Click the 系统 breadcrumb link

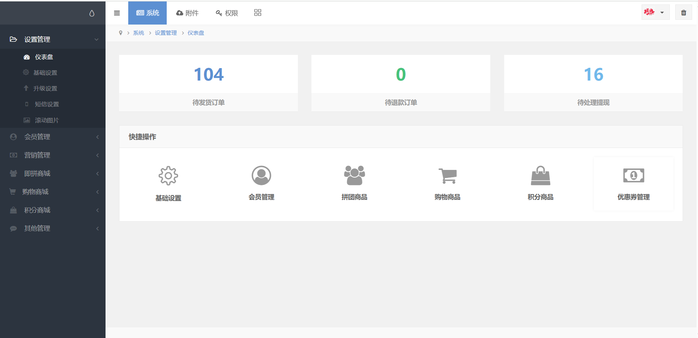pyautogui.click(x=139, y=33)
